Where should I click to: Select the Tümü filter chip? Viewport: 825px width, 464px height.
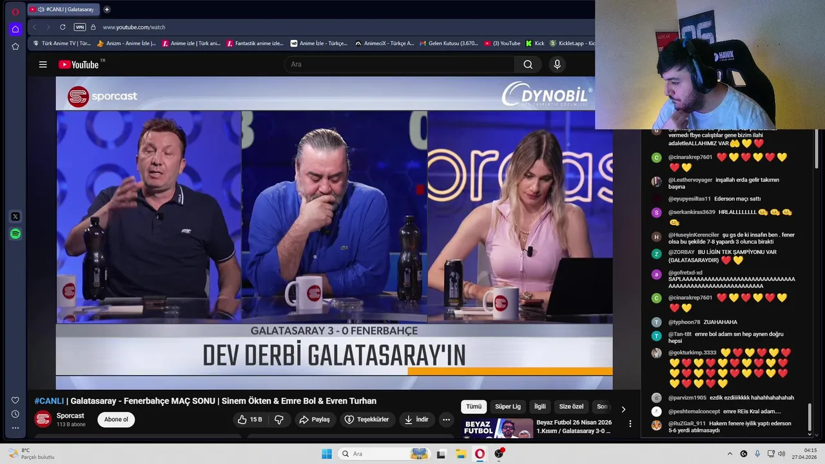coord(474,407)
